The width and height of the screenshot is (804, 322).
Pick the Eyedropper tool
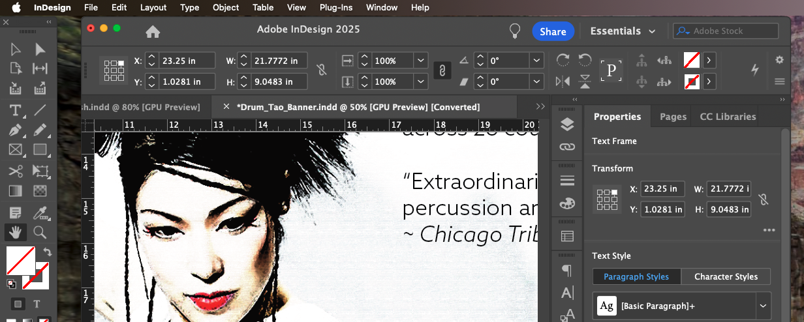40,212
